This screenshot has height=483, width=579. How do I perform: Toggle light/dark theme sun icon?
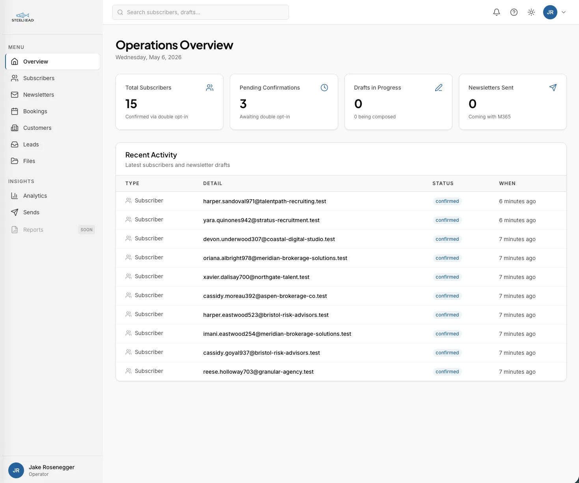pos(531,12)
